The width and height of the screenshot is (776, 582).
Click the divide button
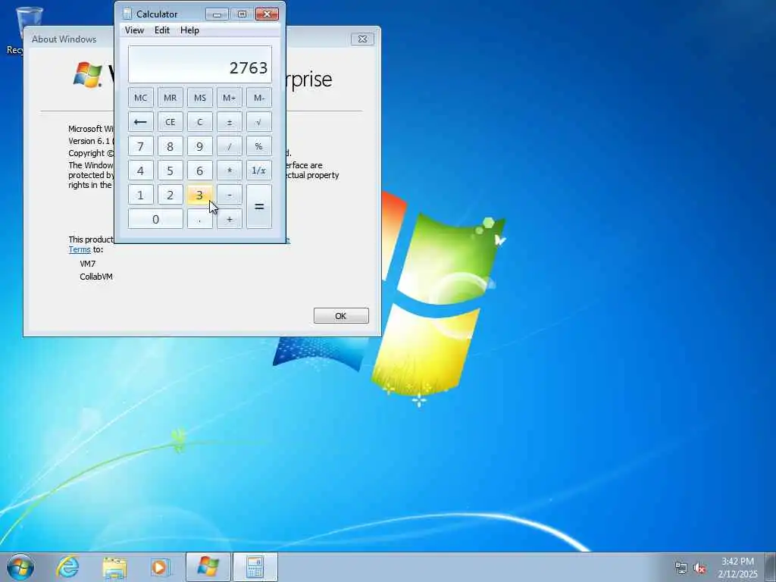tap(229, 146)
